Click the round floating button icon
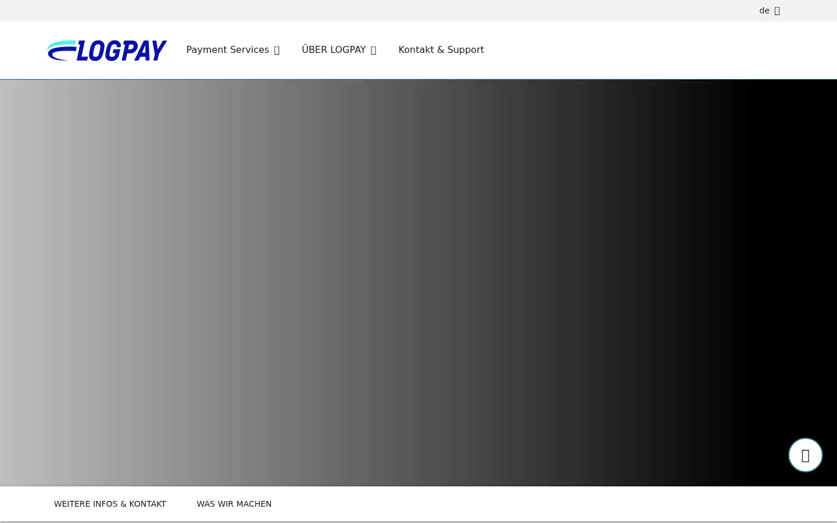The height and width of the screenshot is (523, 837). pyautogui.click(x=806, y=455)
